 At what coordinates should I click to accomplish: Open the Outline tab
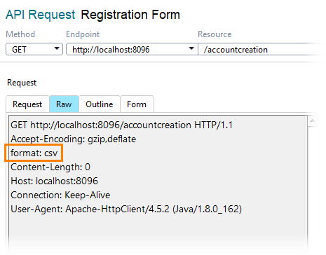(100, 104)
